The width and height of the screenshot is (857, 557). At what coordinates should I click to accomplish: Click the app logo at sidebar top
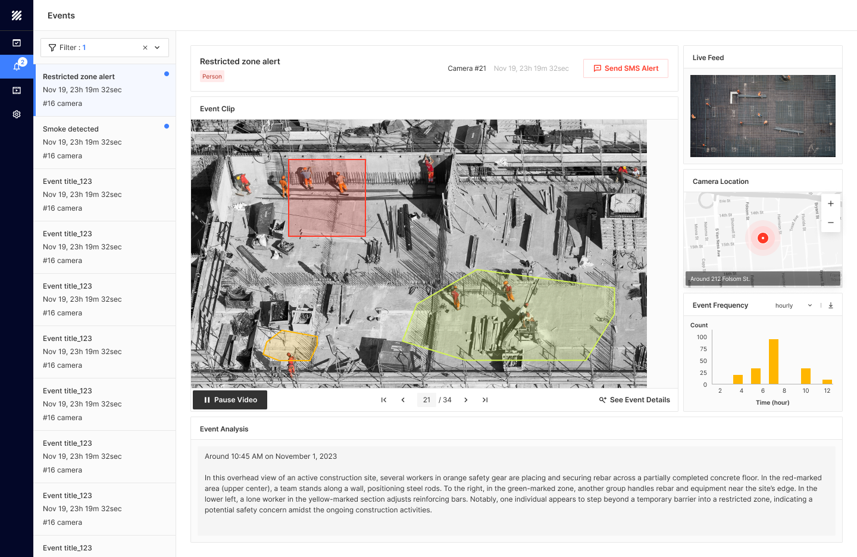tap(16, 15)
